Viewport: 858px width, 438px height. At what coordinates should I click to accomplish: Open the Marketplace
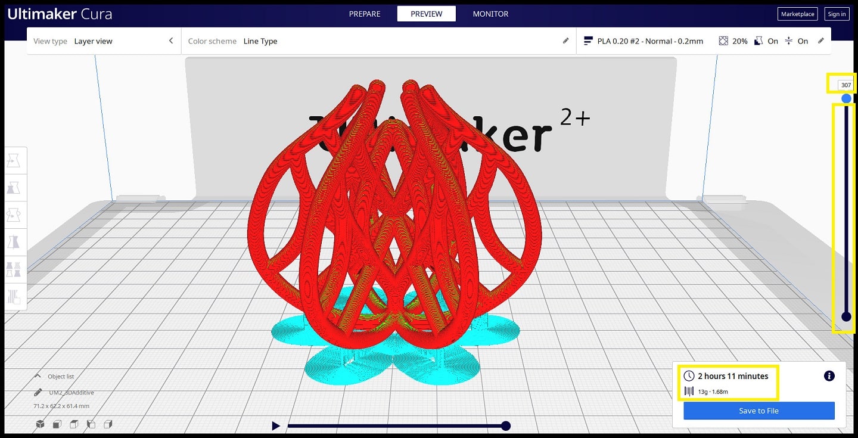[797, 14]
